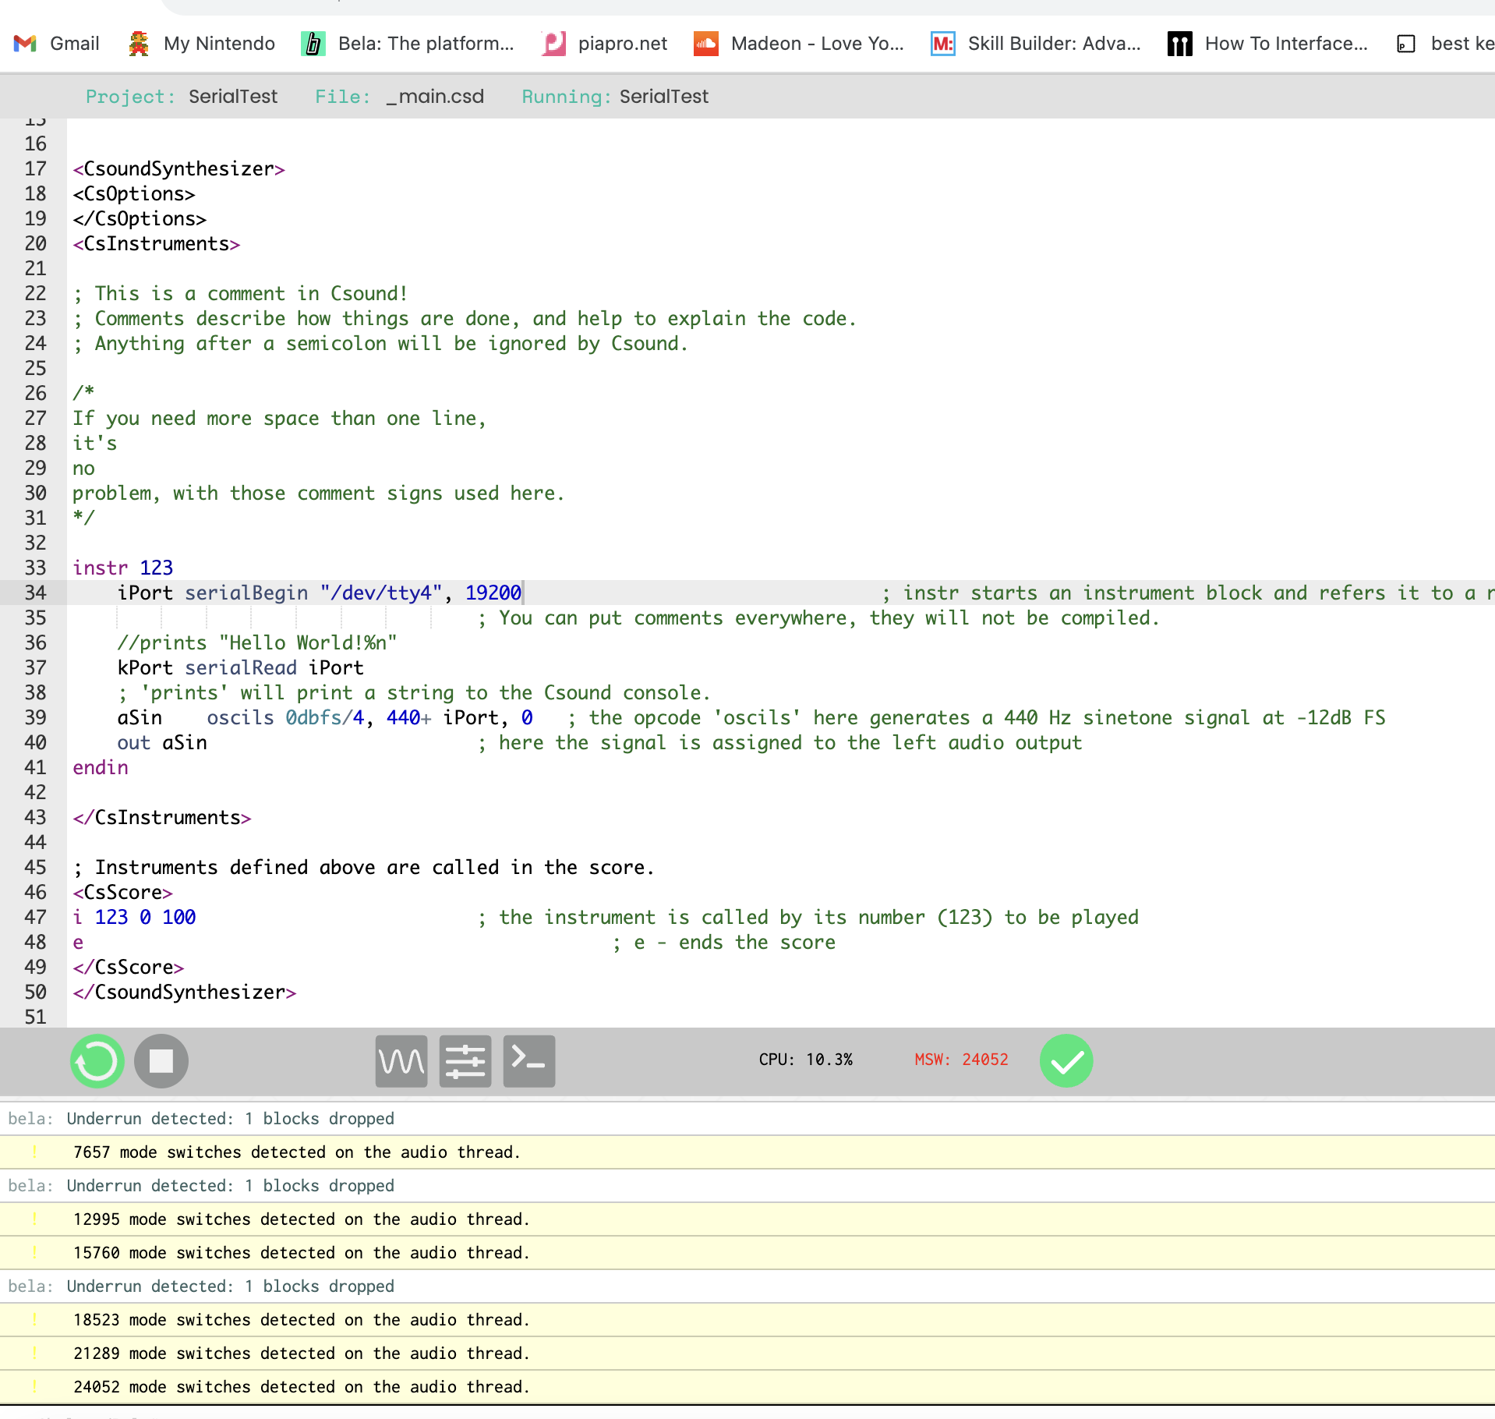
Task: Place cursor after 19200 on line 34
Action: 522,593
